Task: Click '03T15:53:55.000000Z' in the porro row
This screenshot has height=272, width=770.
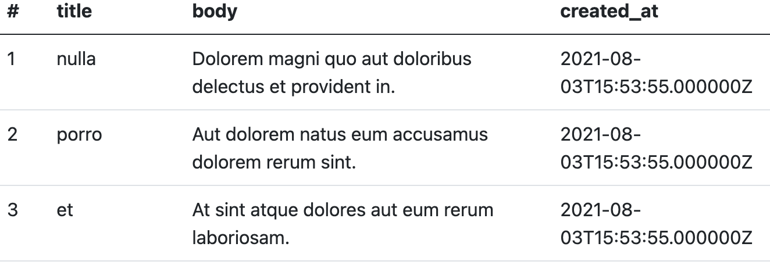Action: coord(657,163)
